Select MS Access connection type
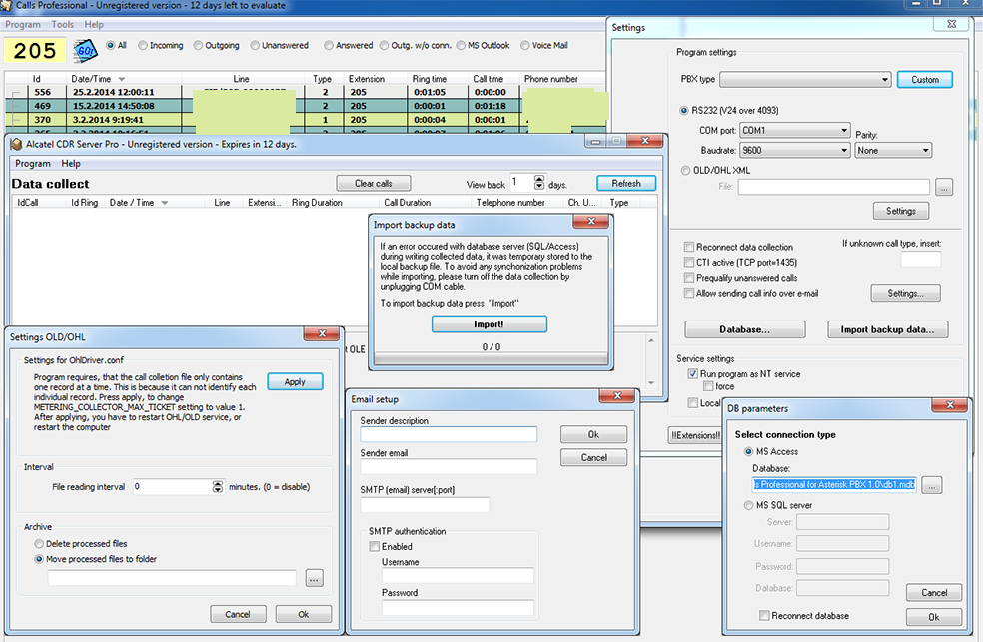This screenshot has width=983, height=642. (x=748, y=451)
